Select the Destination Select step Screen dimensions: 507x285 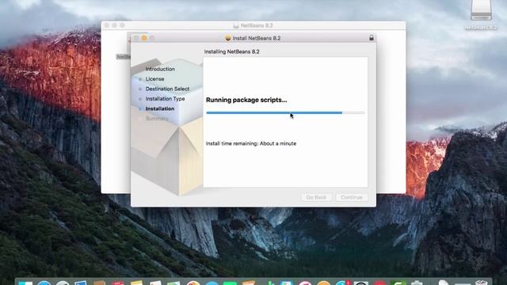tap(167, 89)
